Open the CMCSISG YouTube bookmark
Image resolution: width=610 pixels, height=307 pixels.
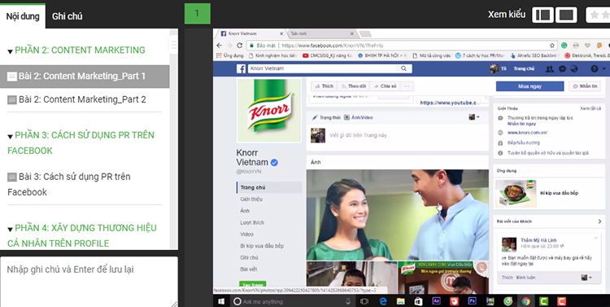[328, 55]
